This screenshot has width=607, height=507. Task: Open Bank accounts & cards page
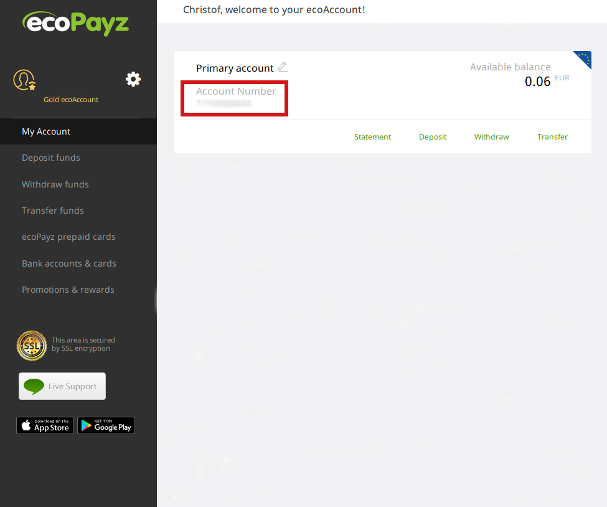point(69,263)
